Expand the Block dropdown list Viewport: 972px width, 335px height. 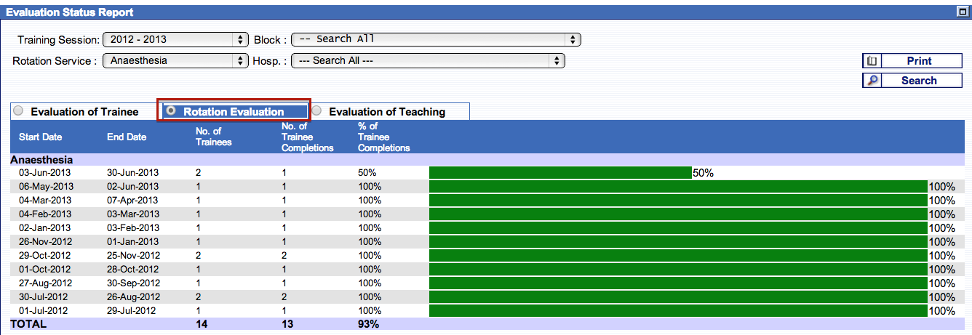435,39
